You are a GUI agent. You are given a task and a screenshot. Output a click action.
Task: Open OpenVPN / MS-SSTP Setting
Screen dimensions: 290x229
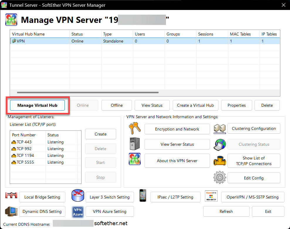pos(253,197)
